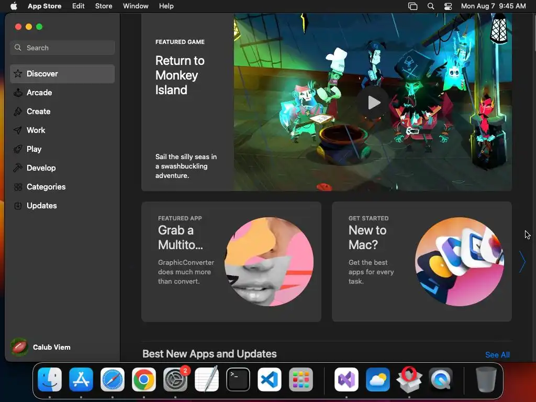Screen dimensions: 536x402
Task: Click the App Store icon in Dock
Action: click(x=81, y=379)
